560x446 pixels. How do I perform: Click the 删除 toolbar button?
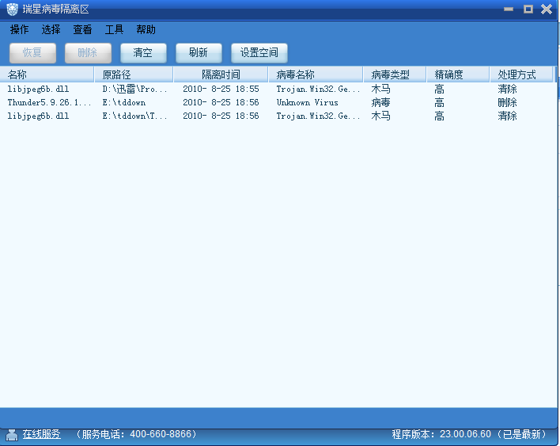pos(88,52)
